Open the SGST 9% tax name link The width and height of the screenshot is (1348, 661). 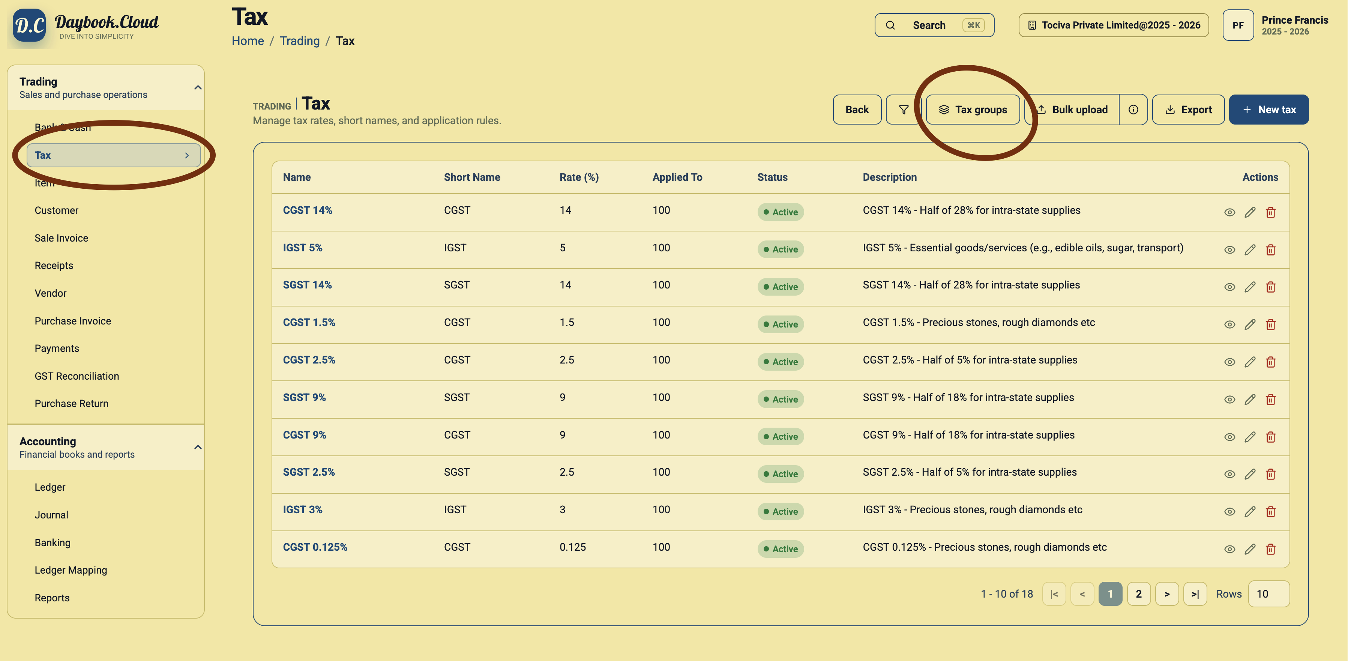tap(304, 398)
